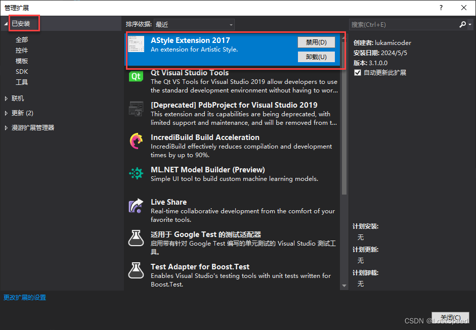476x330 pixels.
Task: Click the Boost.Test adapter flask icon
Action: pos(136,270)
